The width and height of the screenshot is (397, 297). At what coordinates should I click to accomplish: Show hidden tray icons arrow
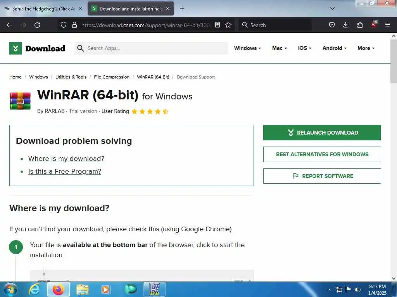pos(330,290)
